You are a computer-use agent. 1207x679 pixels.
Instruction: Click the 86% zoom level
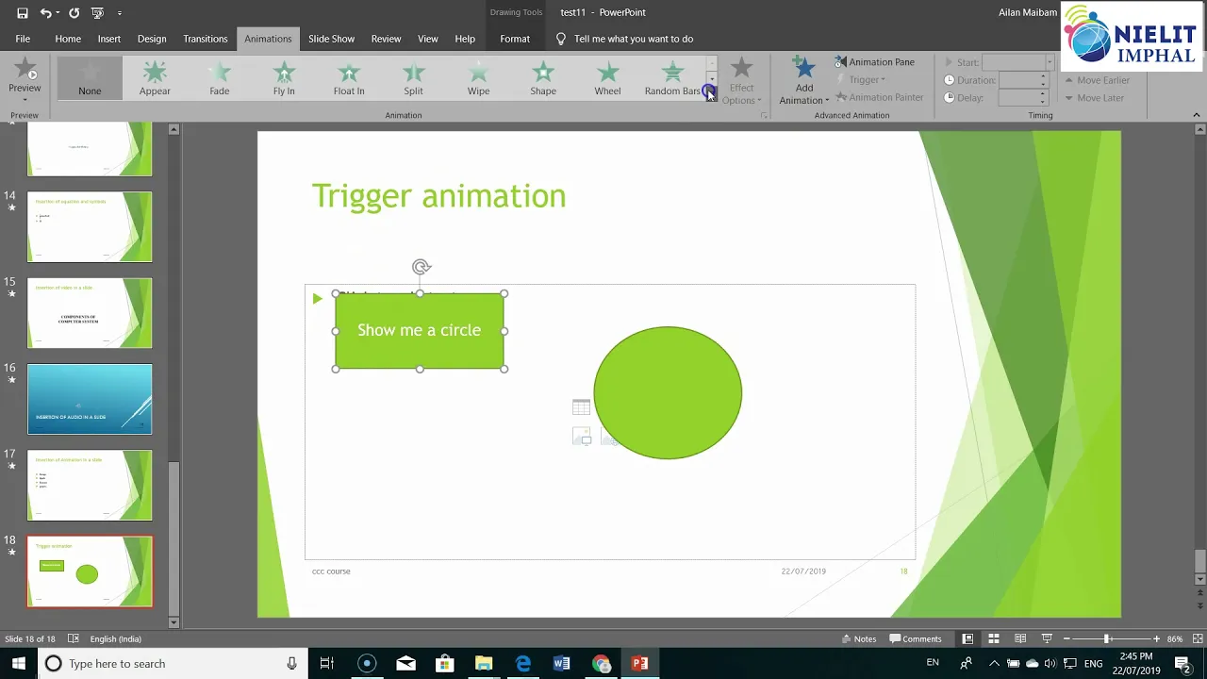(1175, 639)
